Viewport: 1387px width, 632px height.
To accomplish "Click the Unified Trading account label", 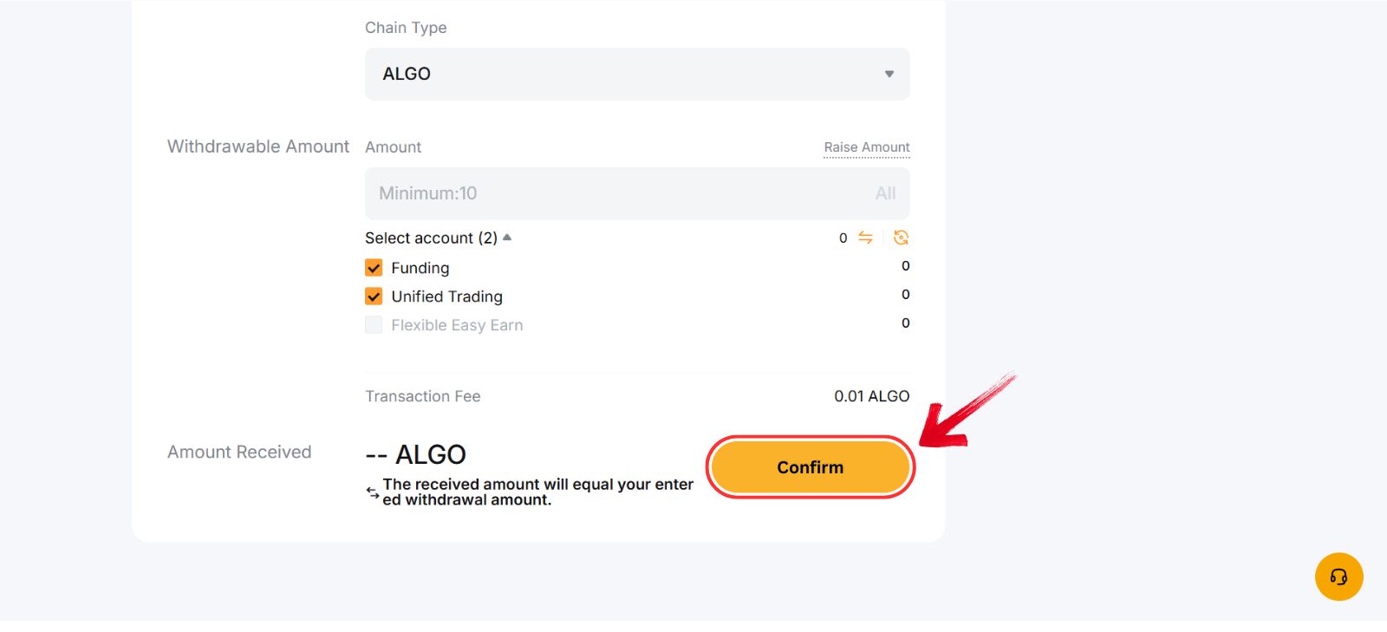I will 446,296.
